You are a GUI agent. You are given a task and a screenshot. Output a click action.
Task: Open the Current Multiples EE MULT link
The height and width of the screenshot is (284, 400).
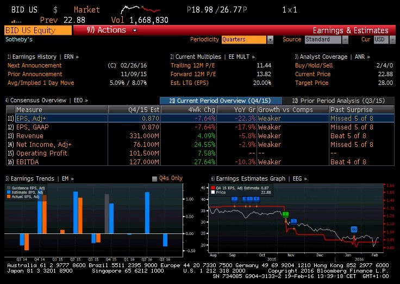(212, 57)
